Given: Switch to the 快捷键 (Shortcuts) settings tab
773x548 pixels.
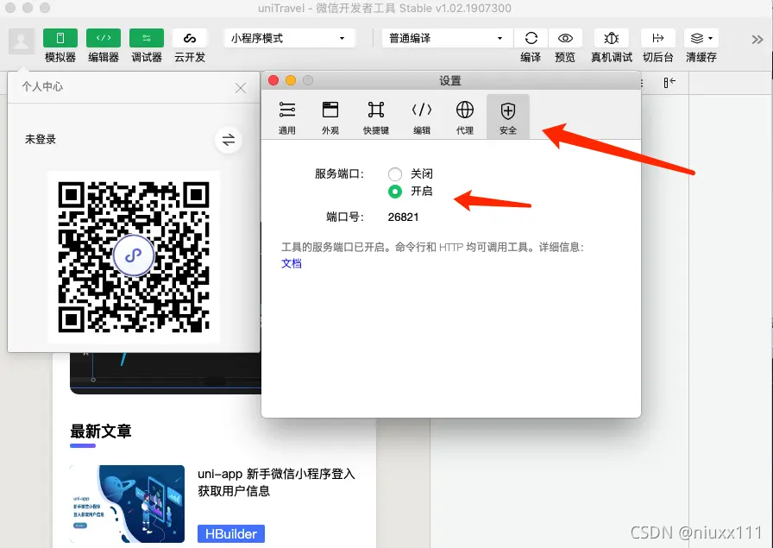Looking at the screenshot, I should coord(375,117).
